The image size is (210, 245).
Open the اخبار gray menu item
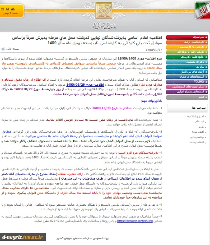tap(187, 97)
